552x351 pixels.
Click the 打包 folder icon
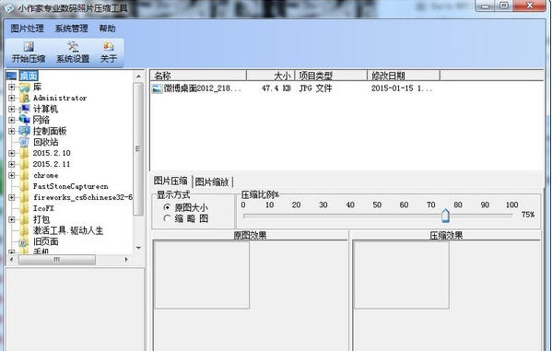pyautogui.click(x=24, y=219)
